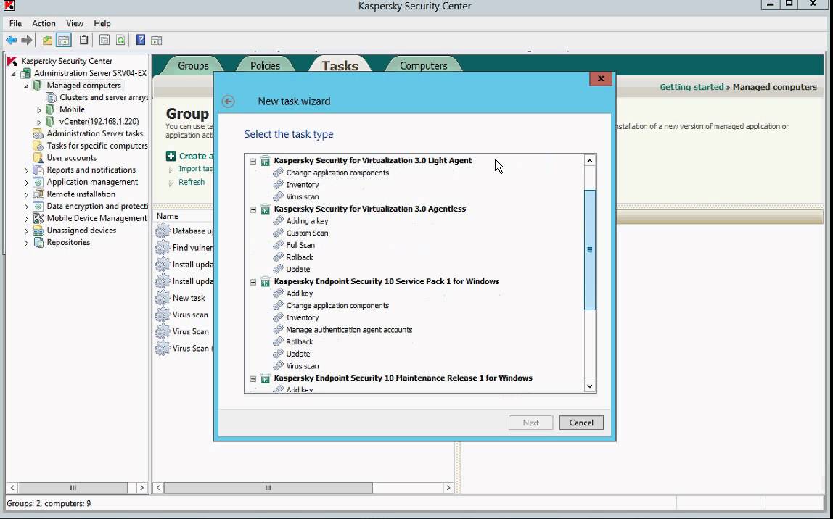Click green plus icon beside Create a task
The image size is (833, 519).
171,156
